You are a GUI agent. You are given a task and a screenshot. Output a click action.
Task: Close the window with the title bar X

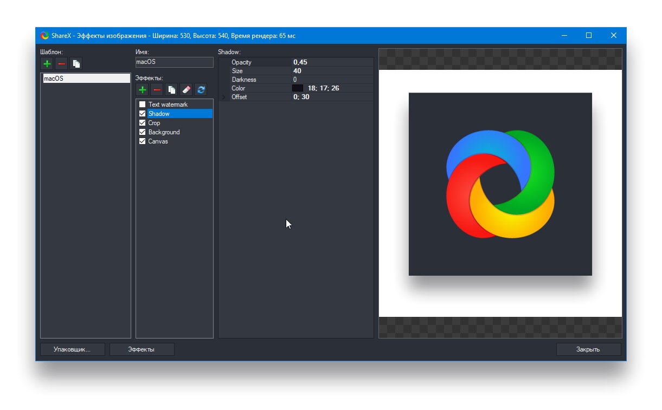point(614,36)
